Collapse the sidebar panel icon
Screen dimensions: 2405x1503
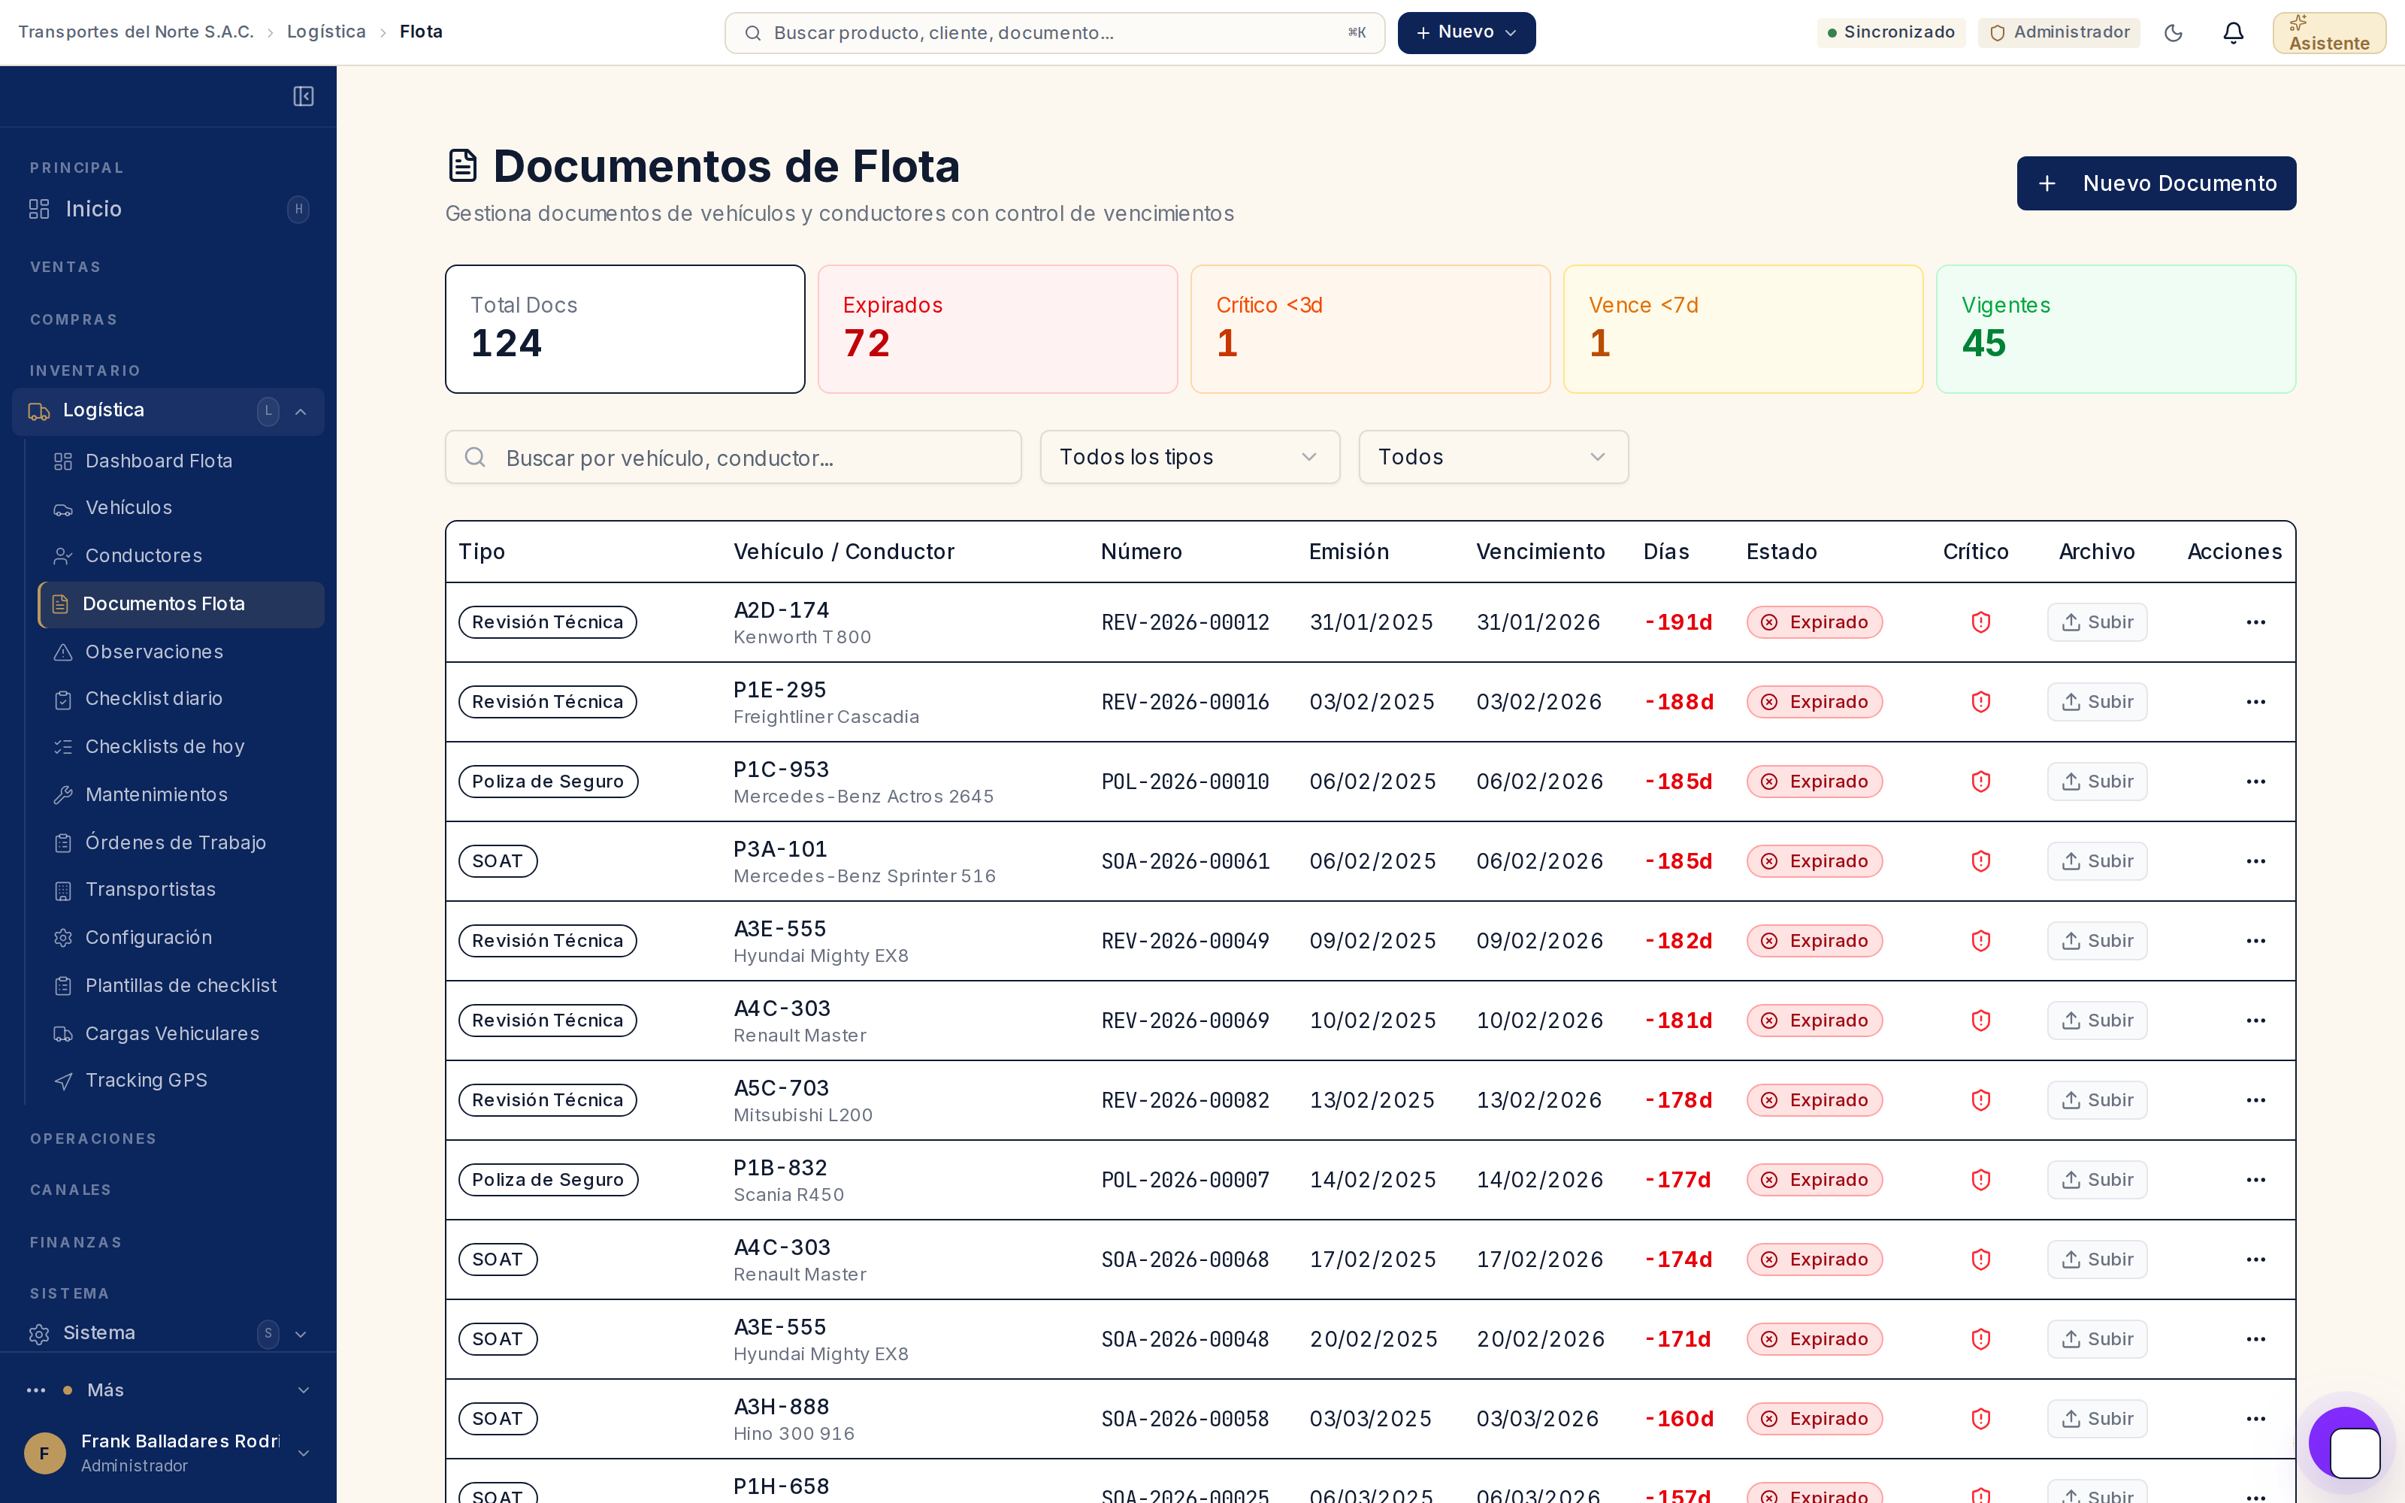pos(303,96)
